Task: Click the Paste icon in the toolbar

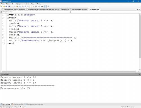Action: pos(17,6)
